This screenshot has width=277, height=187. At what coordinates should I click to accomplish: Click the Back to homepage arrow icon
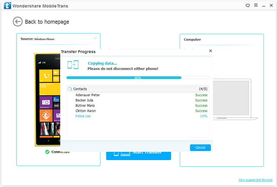(18, 22)
